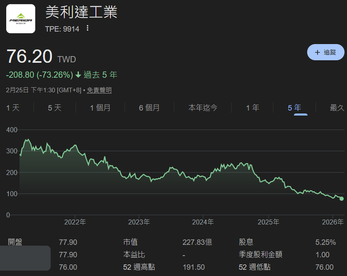This screenshot has width=347, height=276.
Task: Click the 5.25% dividend yield value
Action: [326, 242]
